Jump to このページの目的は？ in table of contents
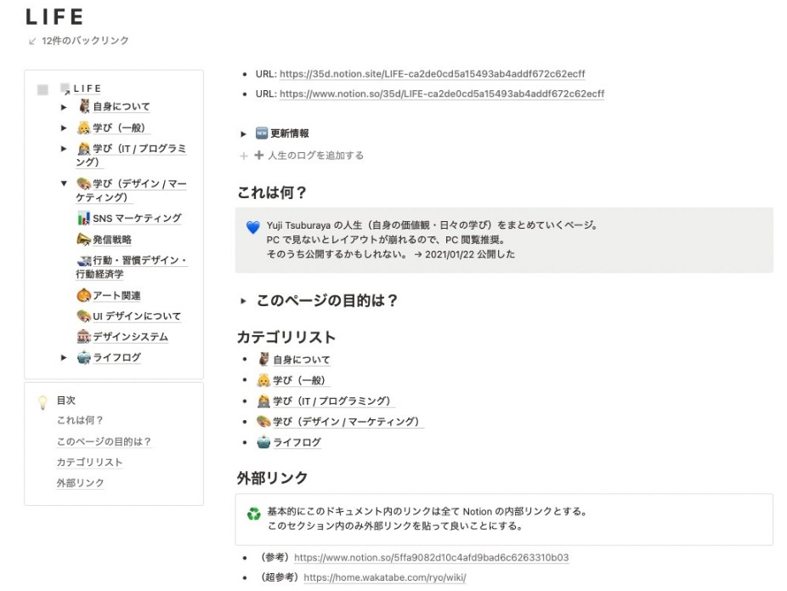Image resolution: width=787 pixels, height=591 pixels. point(104,441)
